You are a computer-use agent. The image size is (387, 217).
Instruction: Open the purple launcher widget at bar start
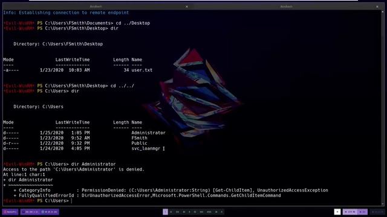[10, 212]
